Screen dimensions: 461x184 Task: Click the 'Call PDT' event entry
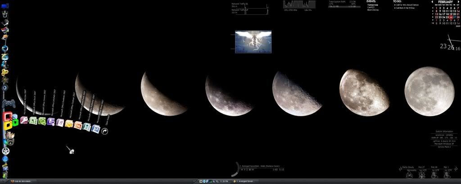371,7
